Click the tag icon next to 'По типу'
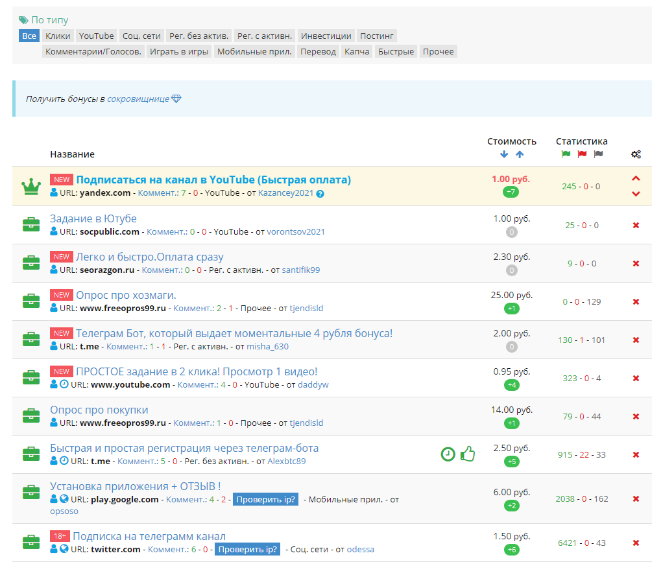 pos(23,20)
